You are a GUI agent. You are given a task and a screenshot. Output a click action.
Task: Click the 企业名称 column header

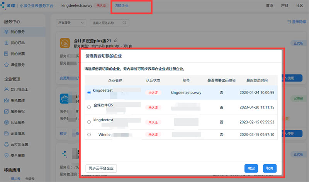[115, 80]
